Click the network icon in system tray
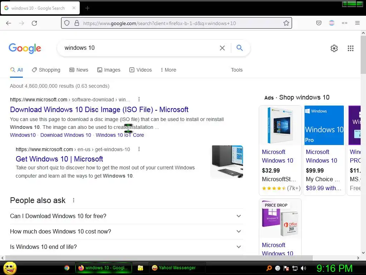This screenshot has width=366, height=275. click(x=295, y=268)
